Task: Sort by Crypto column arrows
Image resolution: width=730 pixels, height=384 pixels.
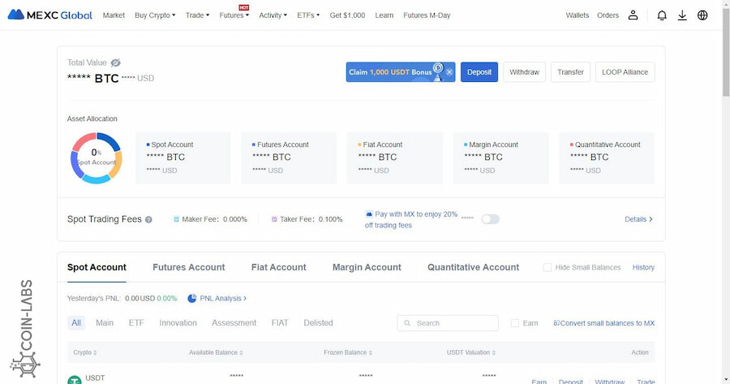Action: coord(95,353)
